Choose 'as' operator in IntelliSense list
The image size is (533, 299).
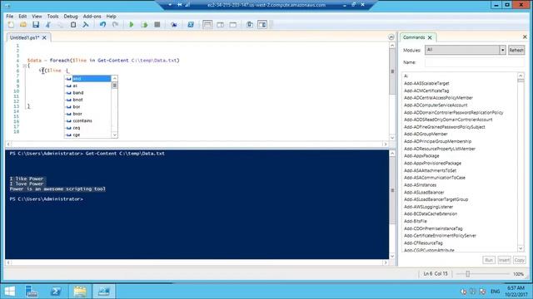click(87, 86)
